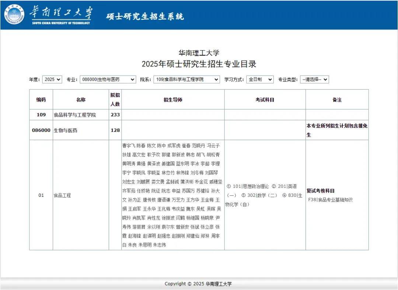Open the 专业 086000|生物与医药 dropdown
398x290 pixels.
(108, 80)
